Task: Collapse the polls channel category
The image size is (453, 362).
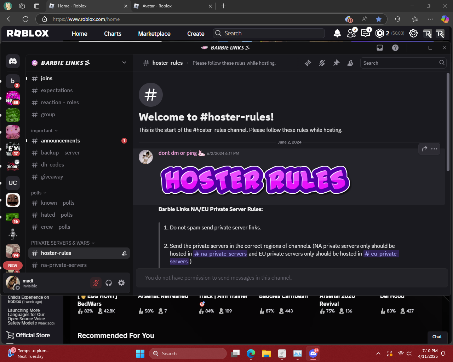Action: [39, 193]
